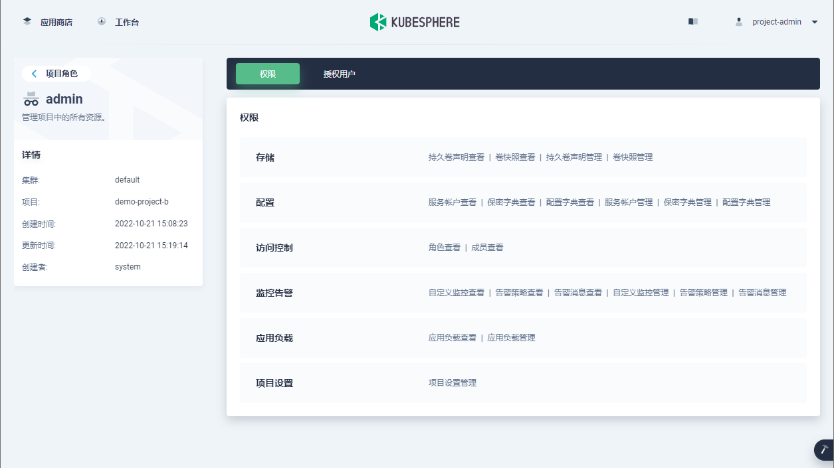Screen dimensions: 834x468
Task: Switch to the 授权用户 tab
Action: tap(340, 74)
